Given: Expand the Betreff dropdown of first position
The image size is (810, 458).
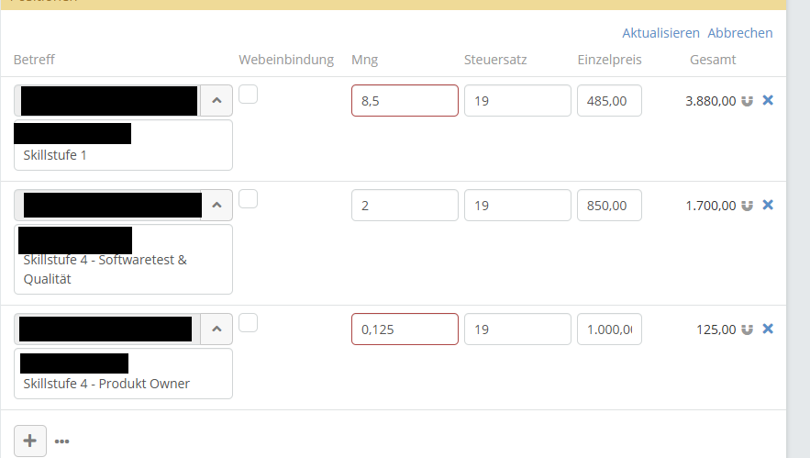Looking at the screenshot, I should [x=216, y=101].
